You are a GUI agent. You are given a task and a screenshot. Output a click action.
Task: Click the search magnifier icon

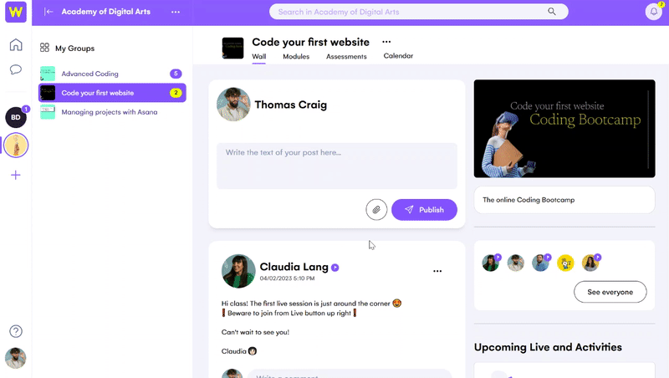point(552,12)
